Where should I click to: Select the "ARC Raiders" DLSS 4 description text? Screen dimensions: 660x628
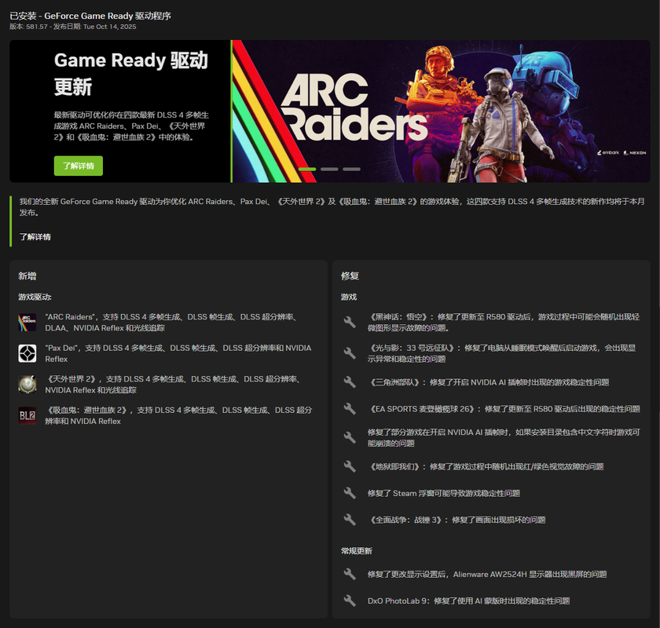[x=173, y=322]
